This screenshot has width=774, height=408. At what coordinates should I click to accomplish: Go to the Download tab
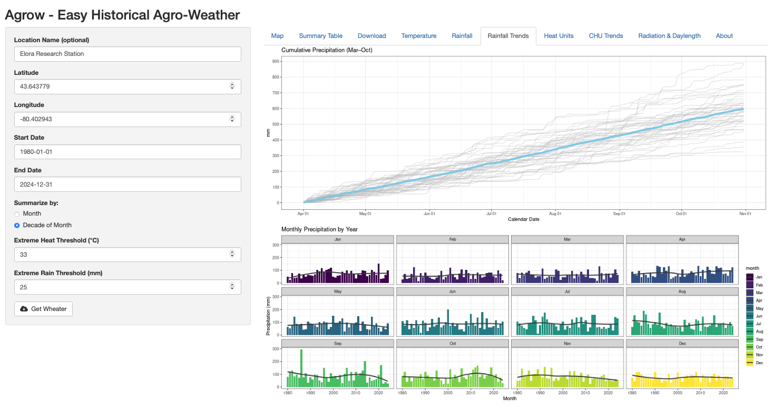(x=371, y=36)
